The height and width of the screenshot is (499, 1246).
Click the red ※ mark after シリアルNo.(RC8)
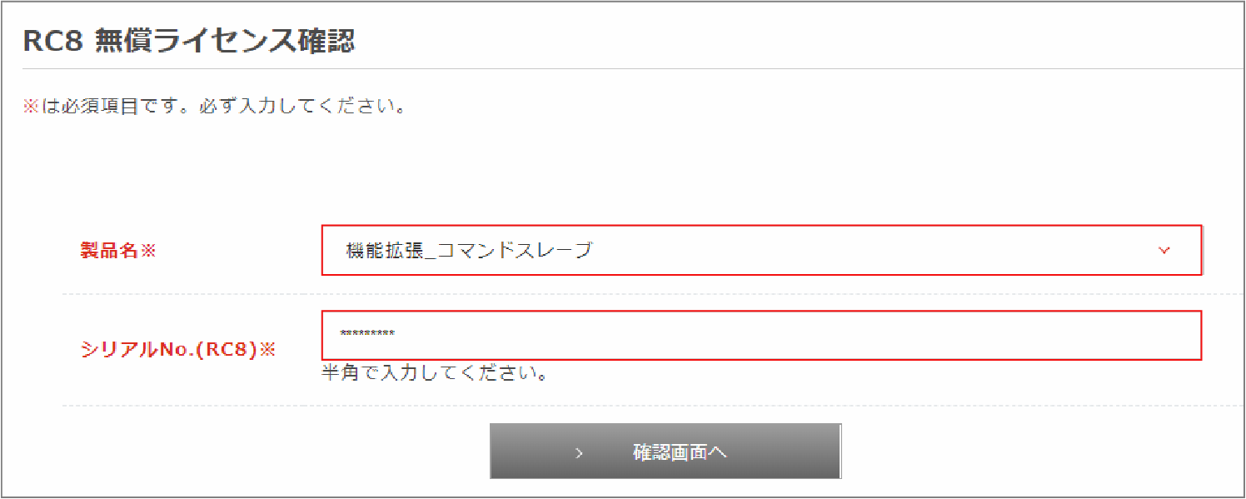[267, 350]
